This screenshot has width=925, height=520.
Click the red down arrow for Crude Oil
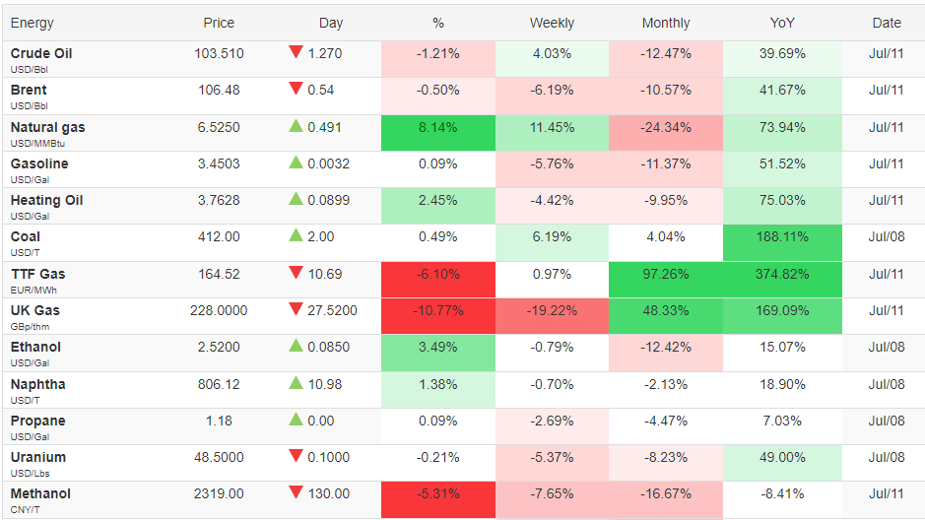[296, 51]
